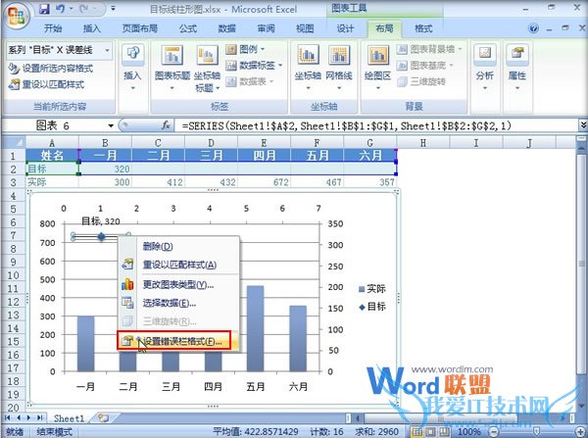This screenshot has height=438, width=588.
Task: Click the Sheet1 worksheet tab
Action: pos(69,417)
